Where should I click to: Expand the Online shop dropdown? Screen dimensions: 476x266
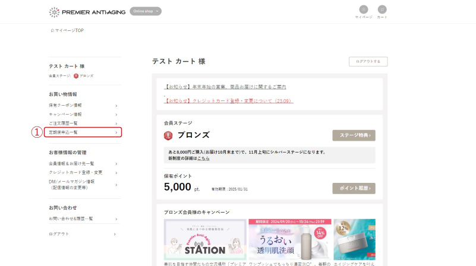[146, 11]
